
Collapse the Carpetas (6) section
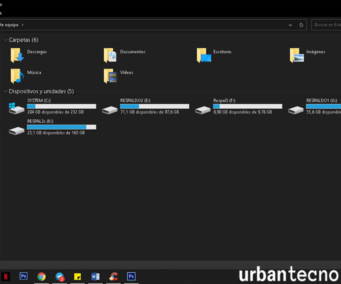(x=5, y=40)
